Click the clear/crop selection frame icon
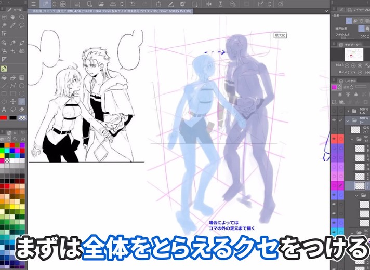The height and width of the screenshot is (270, 370). click(159, 4)
